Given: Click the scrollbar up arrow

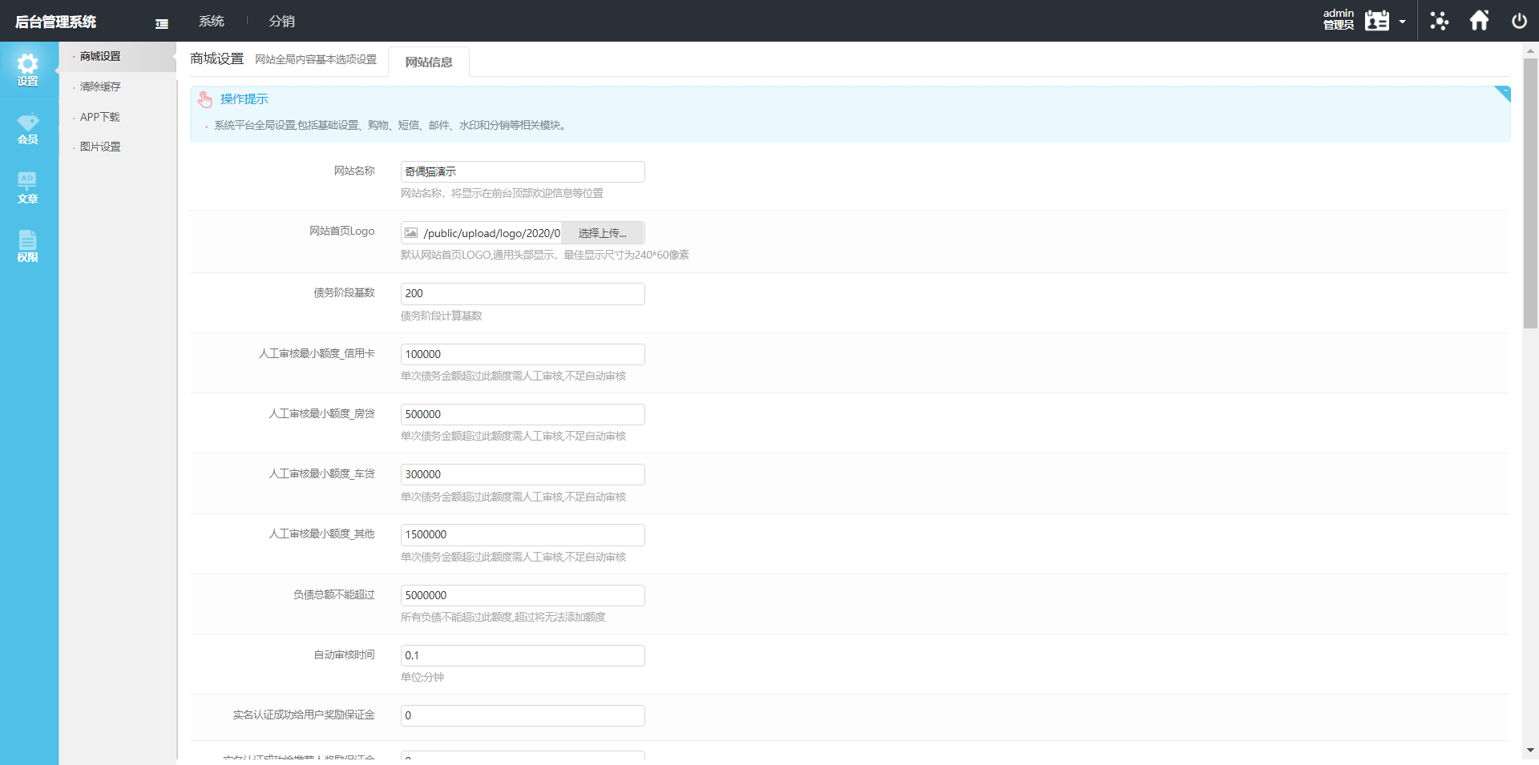Looking at the screenshot, I should click(x=1530, y=50).
